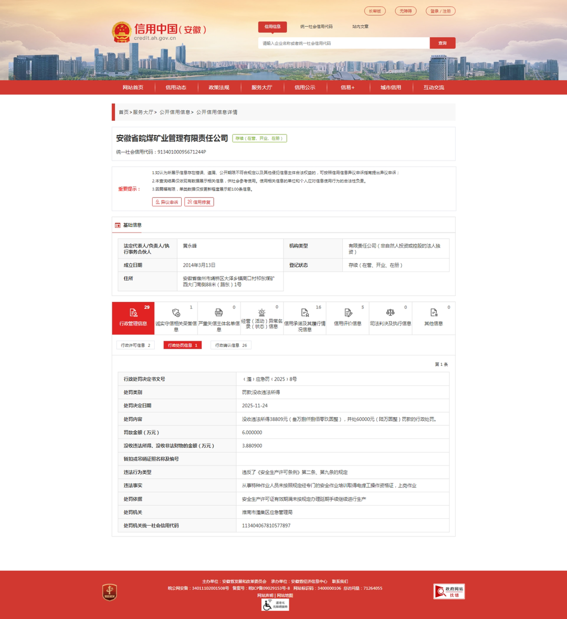Open the 适老化无障碍服务 wheelchair icon
The image size is (567, 619).
point(275,605)
